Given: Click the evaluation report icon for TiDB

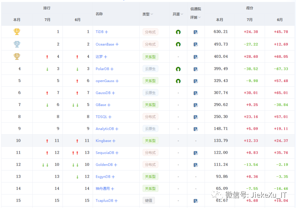Looking at the screenshot, I should coord(196,32).
